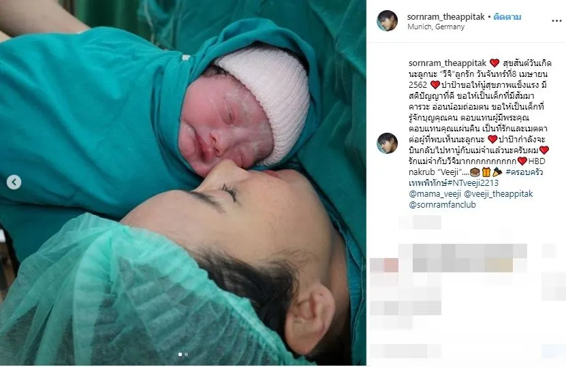Visit the @veeji_theappitak mention
The height and width of the screenshot is (367, 566).
[498, 194]
